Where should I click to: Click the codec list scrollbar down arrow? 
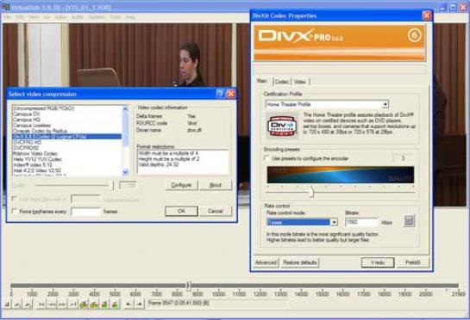125,172
